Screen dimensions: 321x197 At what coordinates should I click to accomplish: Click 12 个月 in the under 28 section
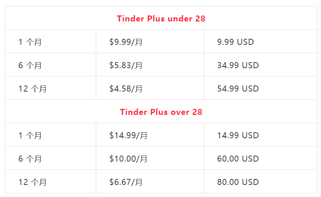(x=32, y=89)
